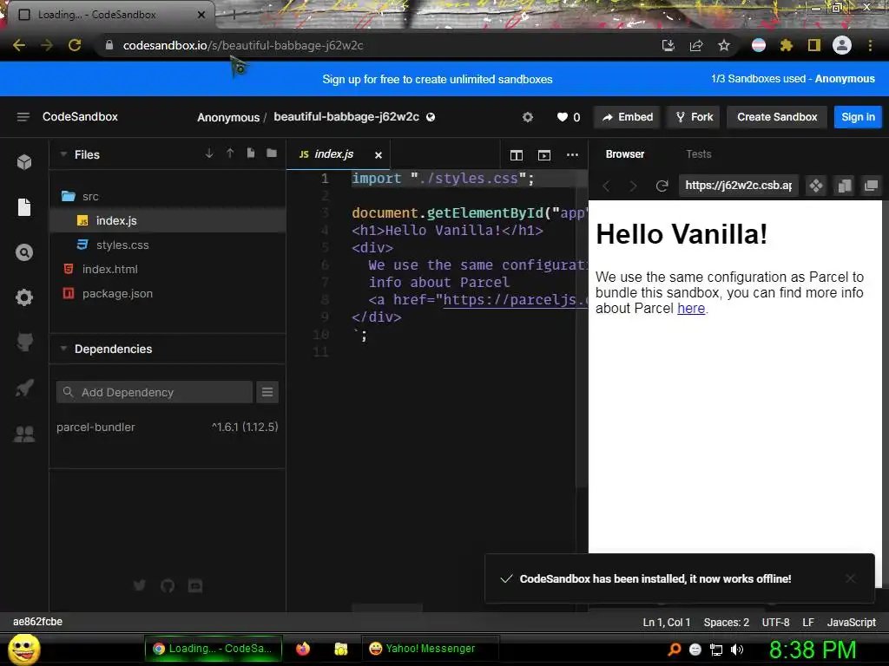This screenshot has width=889, height=666.
Task: Click the Twitter icon at sidebar bottom
Action: click(x=140, y=585)
